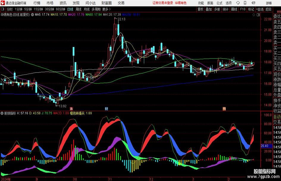
Task: Open the 发现 menu
Action: [x=76, y=3]
